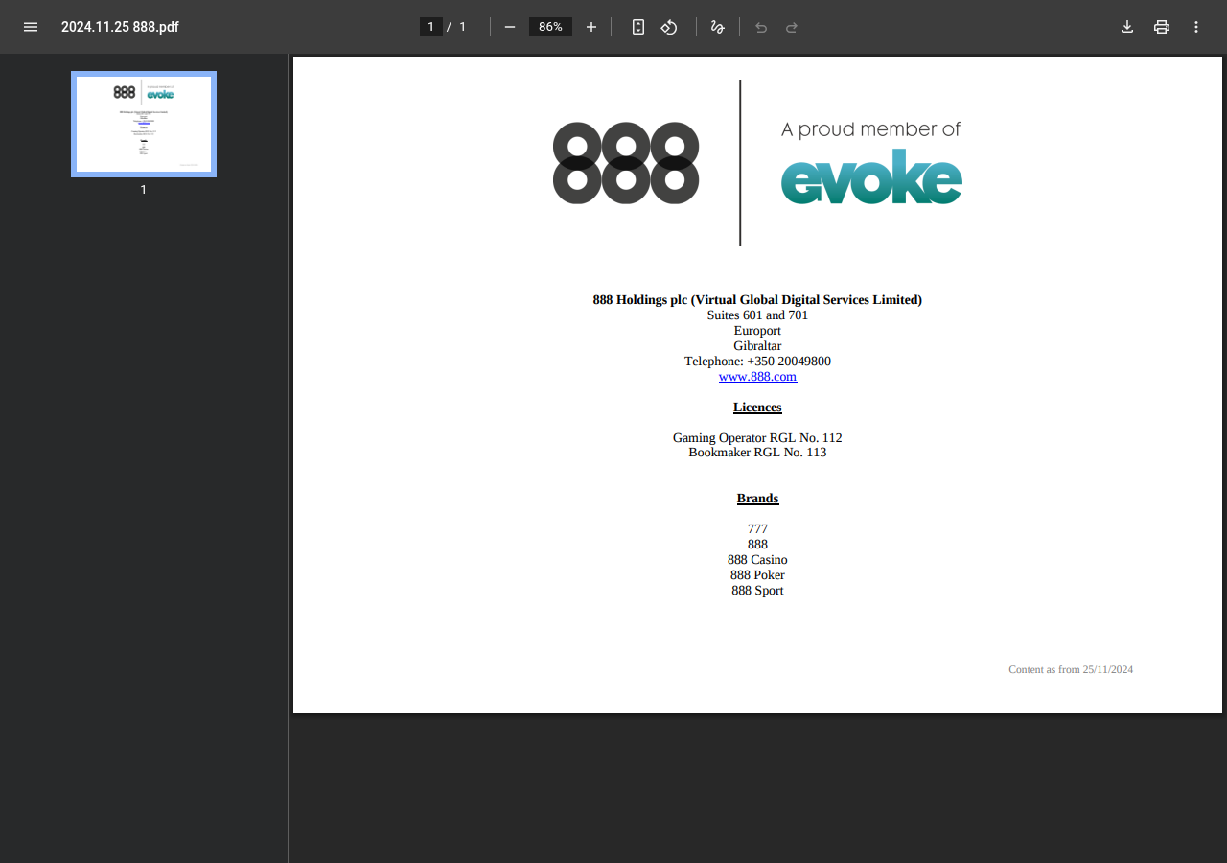
Task: Click the Brands heading
Action: click(757, 499)
